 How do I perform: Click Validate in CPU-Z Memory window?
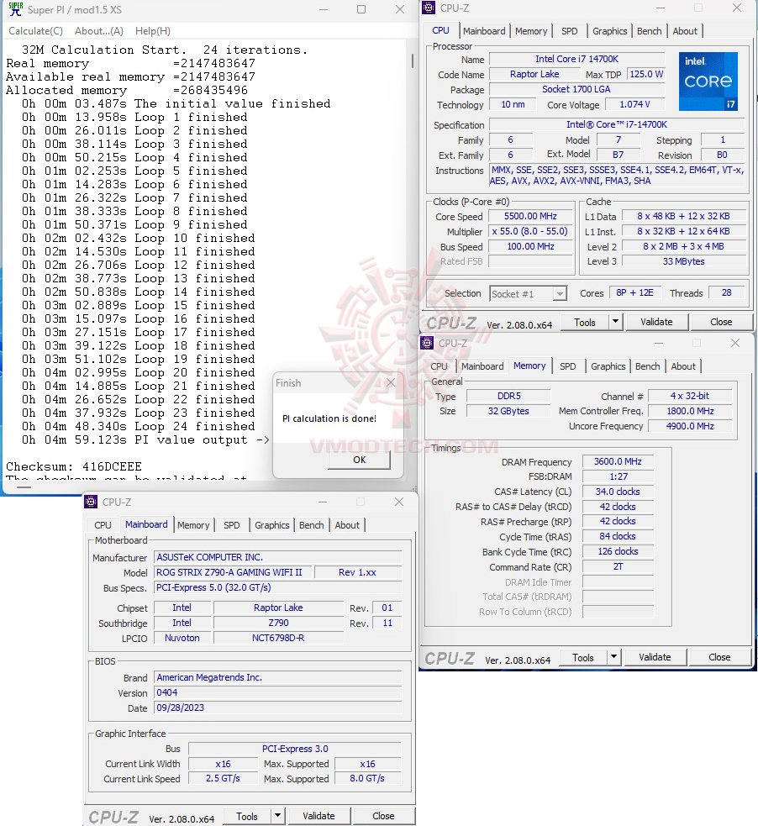(x=655, y=657)
